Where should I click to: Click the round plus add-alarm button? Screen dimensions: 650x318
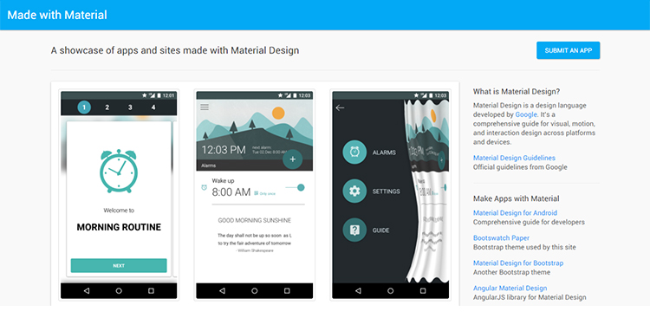coord(293,159)
